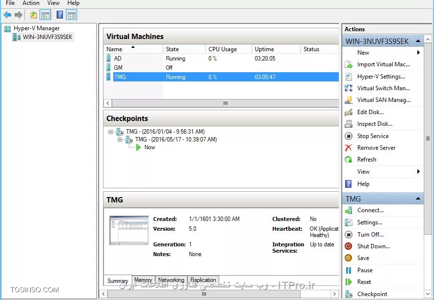The width and height of the screenshot is (434, 300).
Task: Open the Help menu in menu bar
Action: [73, 3]
